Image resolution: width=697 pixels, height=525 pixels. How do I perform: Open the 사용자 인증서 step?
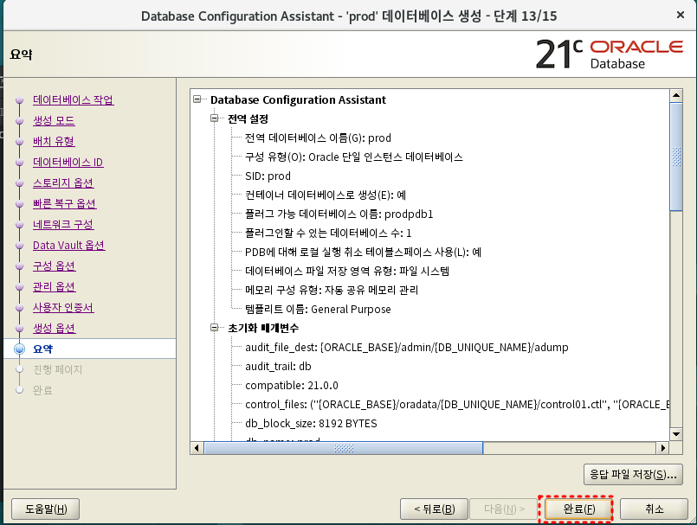pos(63,307)
